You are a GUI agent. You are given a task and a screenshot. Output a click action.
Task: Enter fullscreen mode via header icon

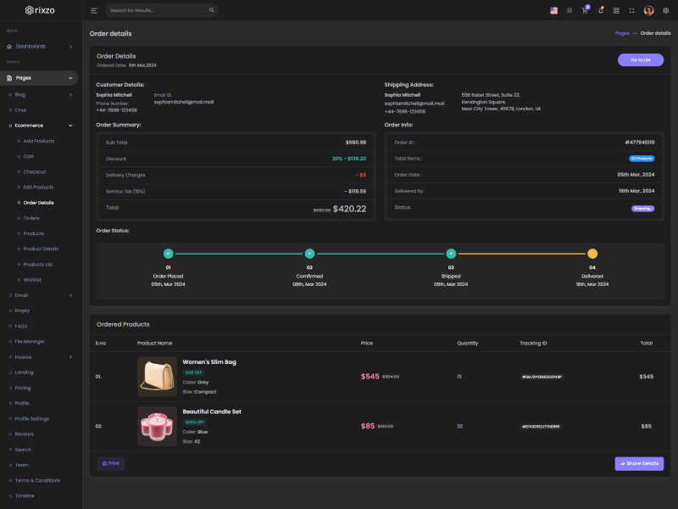pos(631,10)
